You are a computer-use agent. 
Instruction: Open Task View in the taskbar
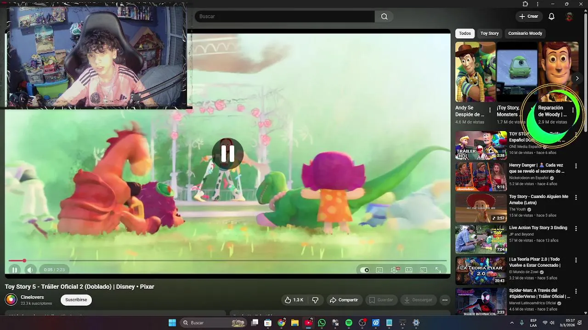pos(255,323)
